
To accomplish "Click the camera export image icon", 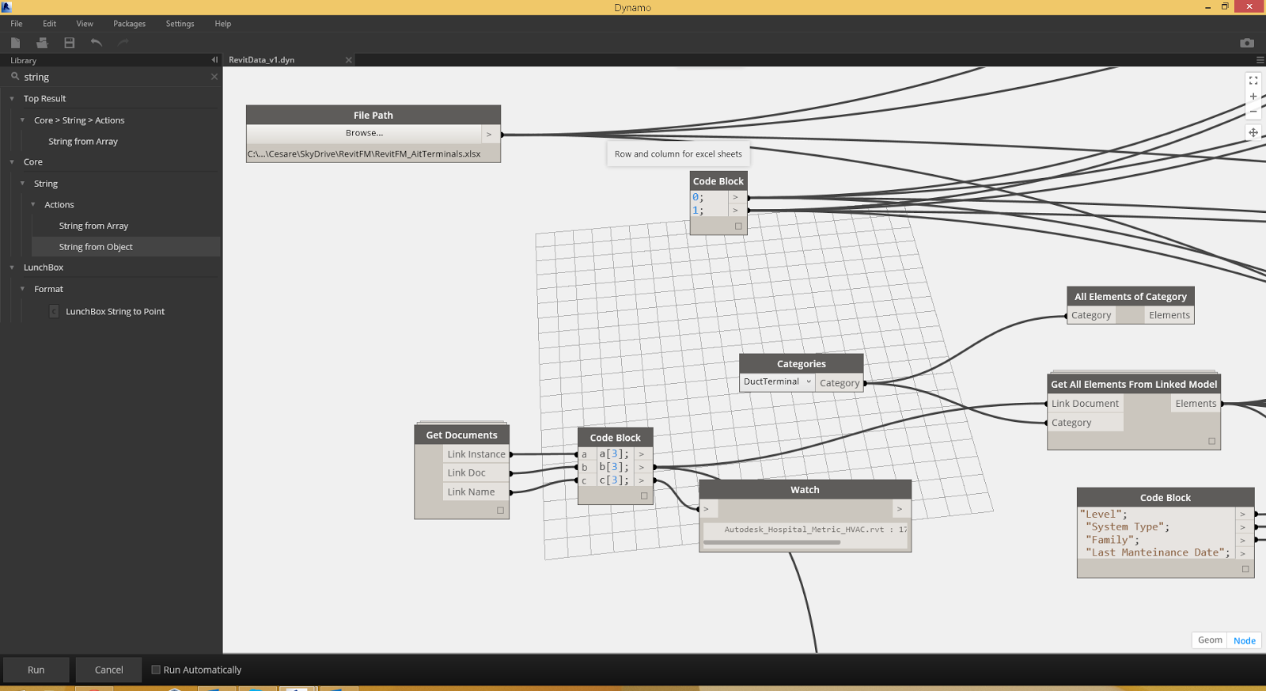I will pos(1247,43).
